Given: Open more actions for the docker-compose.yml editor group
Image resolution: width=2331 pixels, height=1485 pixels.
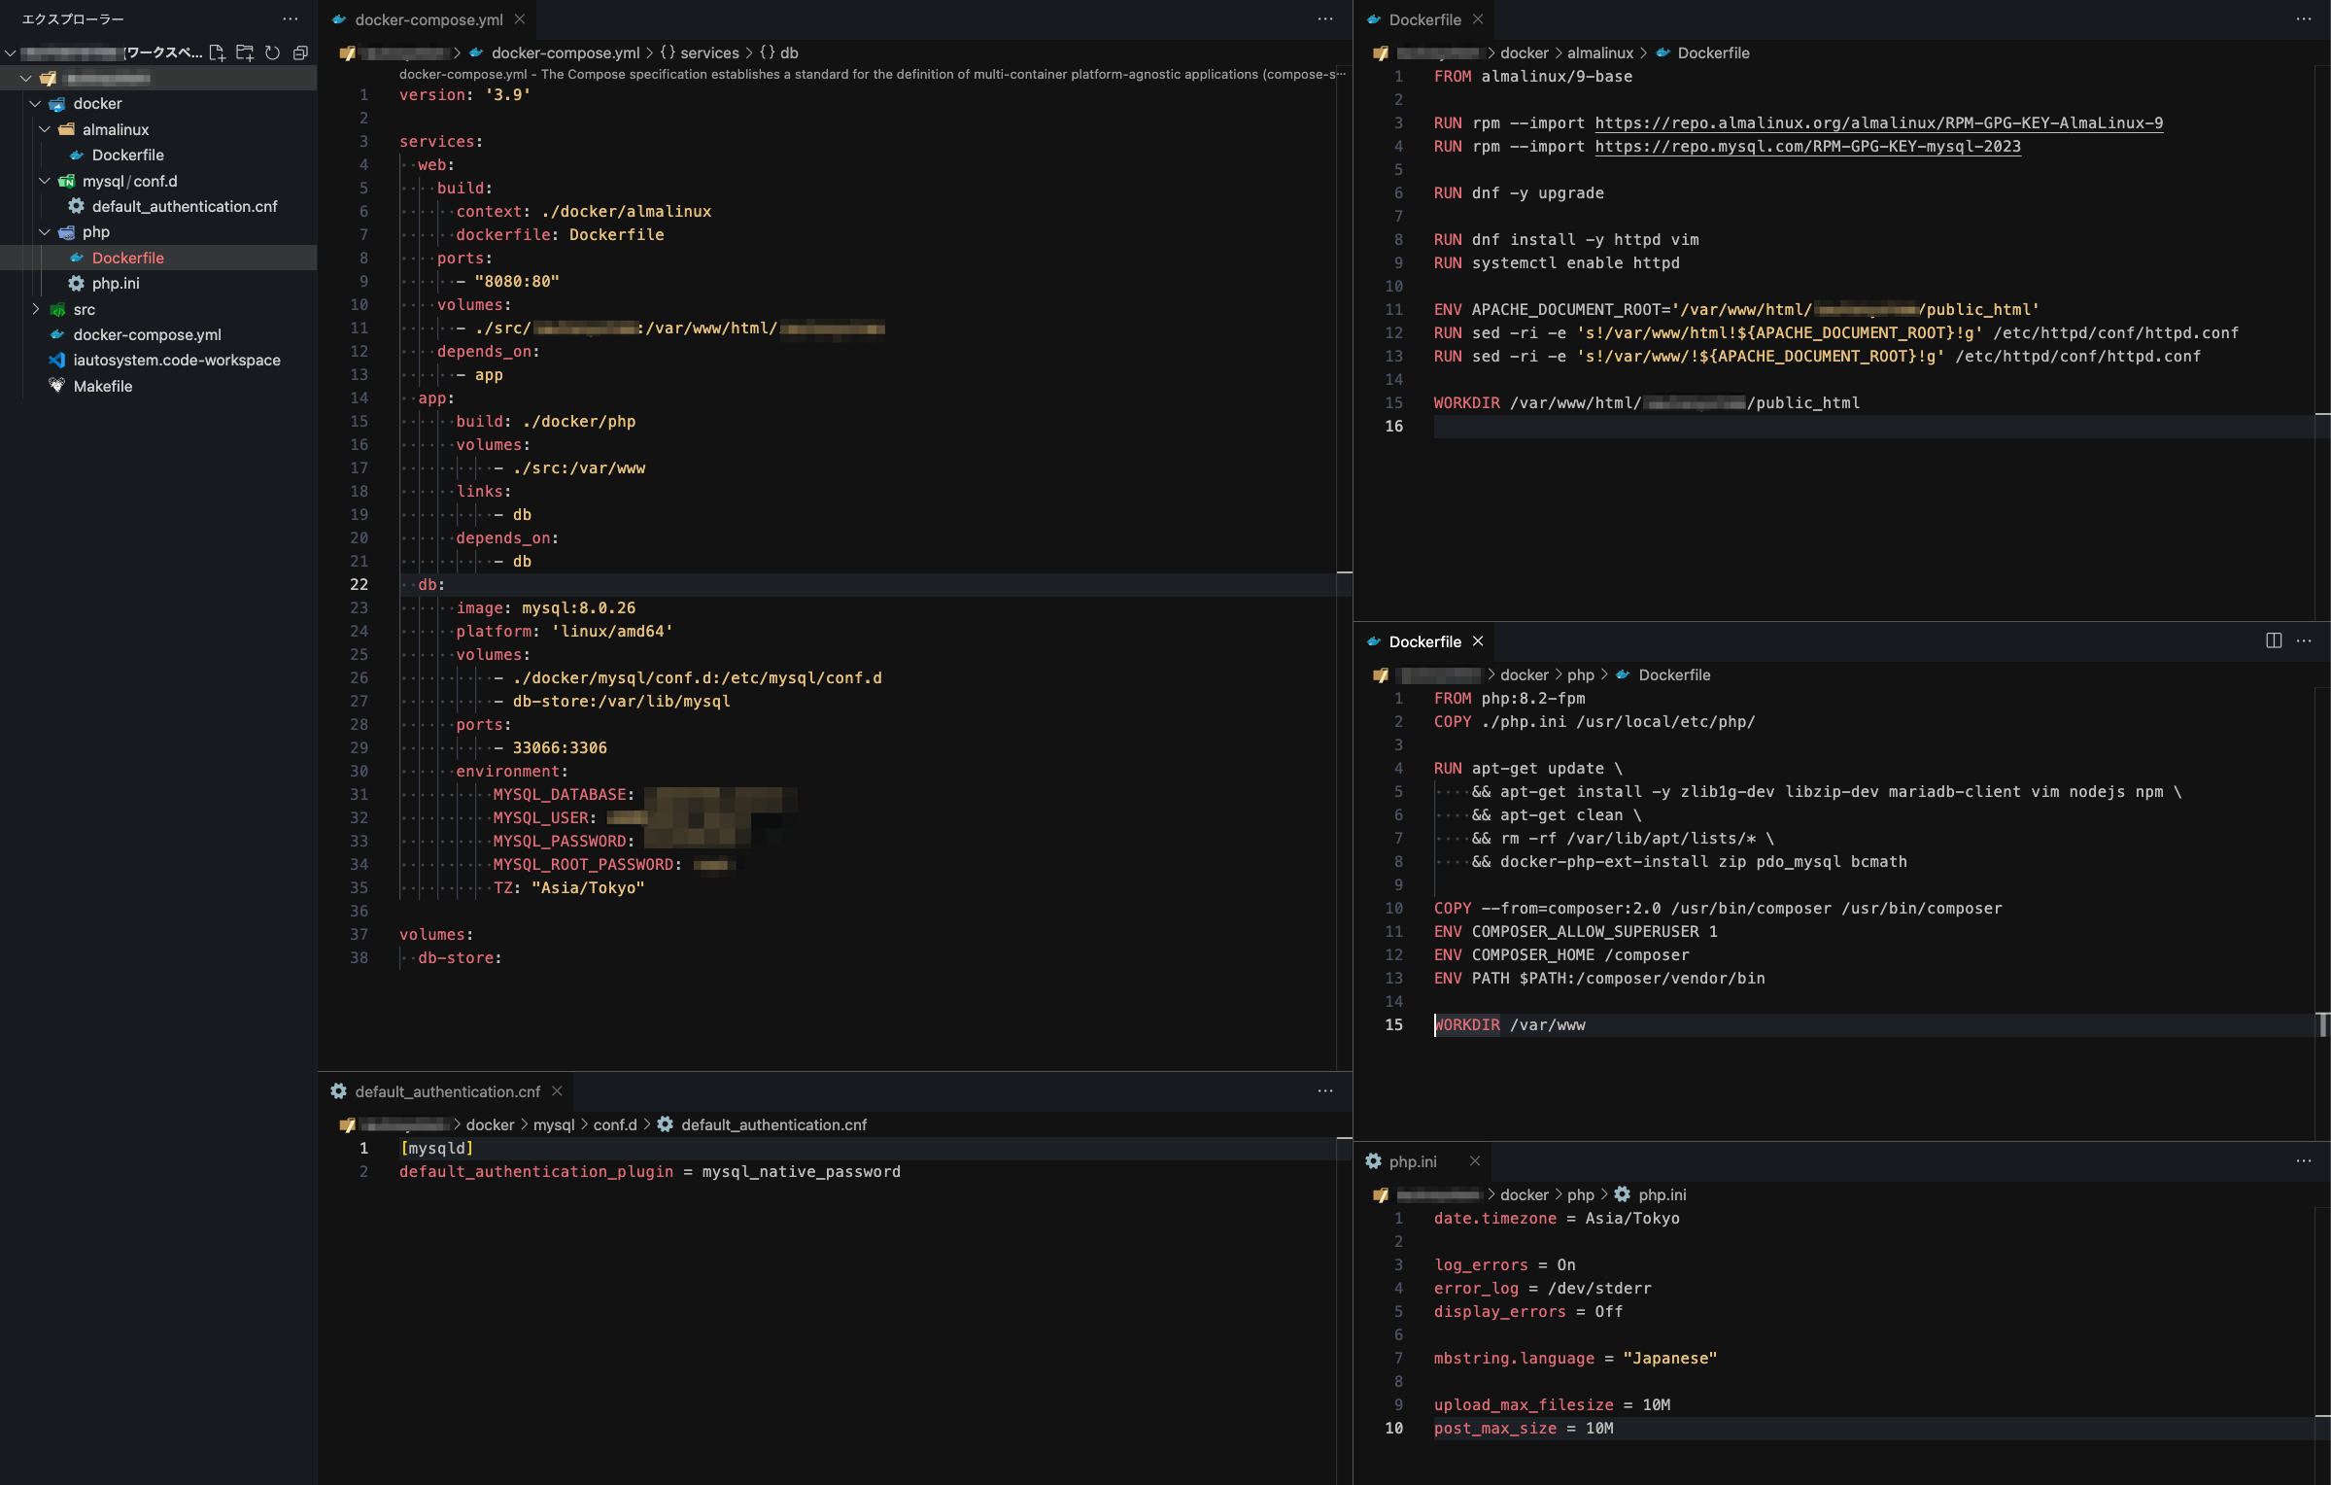Looking at the screenshot, I should tap(1325, 18).
